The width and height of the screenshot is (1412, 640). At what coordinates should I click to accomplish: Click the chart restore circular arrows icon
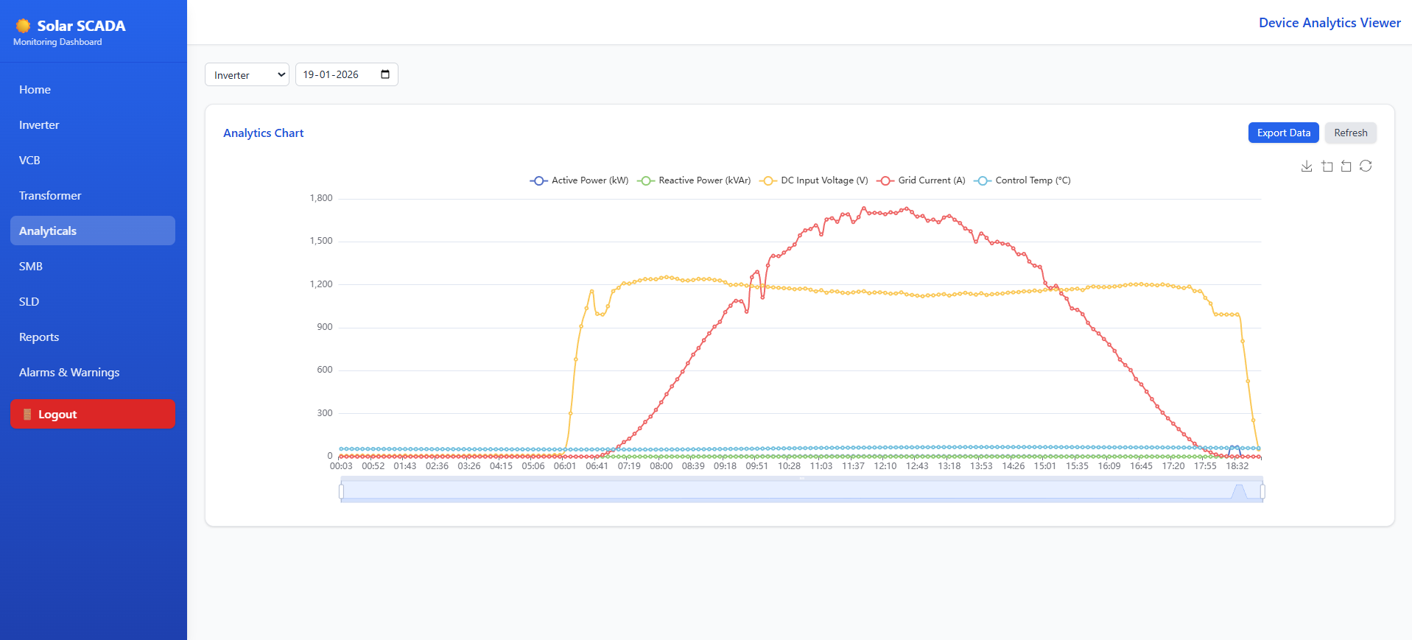[1366, 166]
